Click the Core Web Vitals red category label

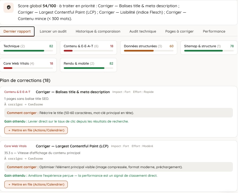[15, 146]
